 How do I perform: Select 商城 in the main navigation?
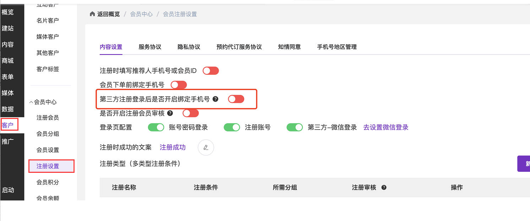(8, 61)
